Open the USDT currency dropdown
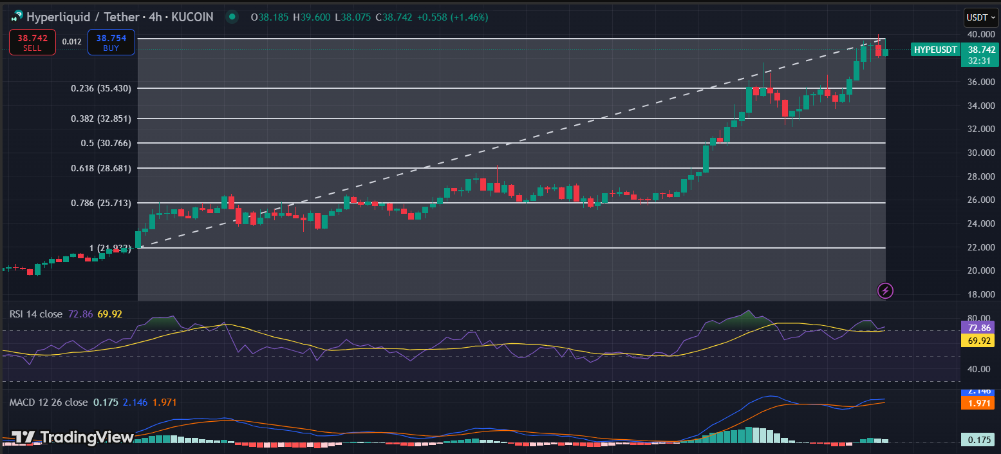This screenshot has width=1001, height=454. 980,17
